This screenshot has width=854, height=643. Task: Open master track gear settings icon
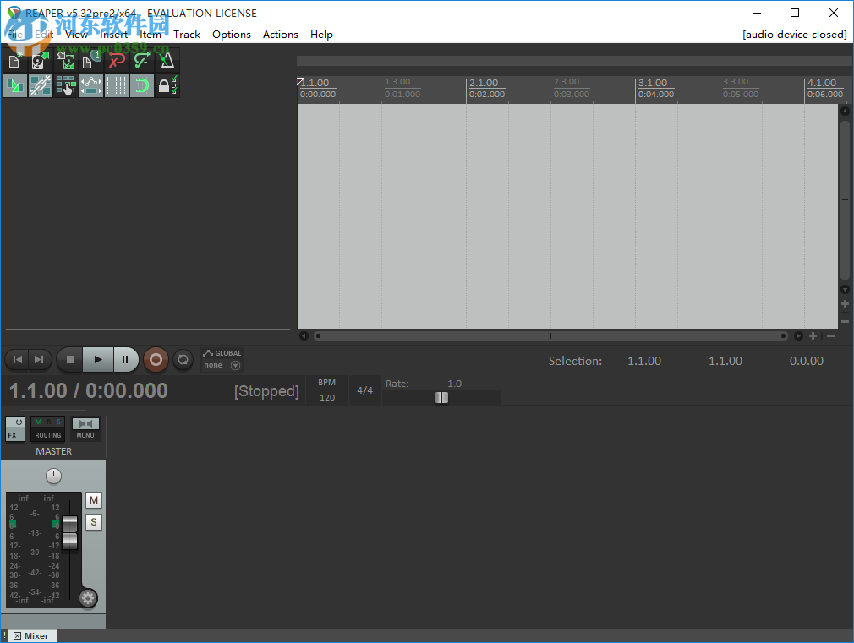tap(88, 599)
